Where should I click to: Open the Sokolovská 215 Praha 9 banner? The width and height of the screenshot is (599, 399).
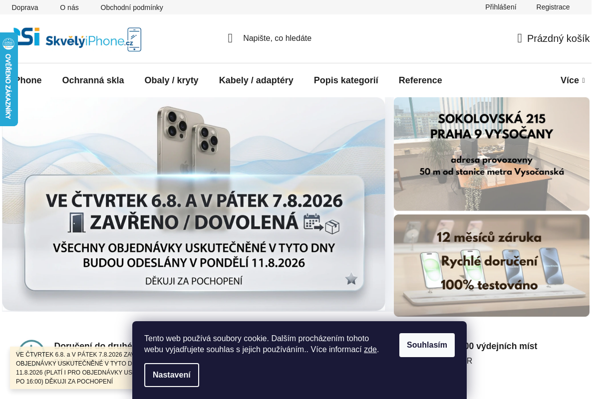click(492, 154)
